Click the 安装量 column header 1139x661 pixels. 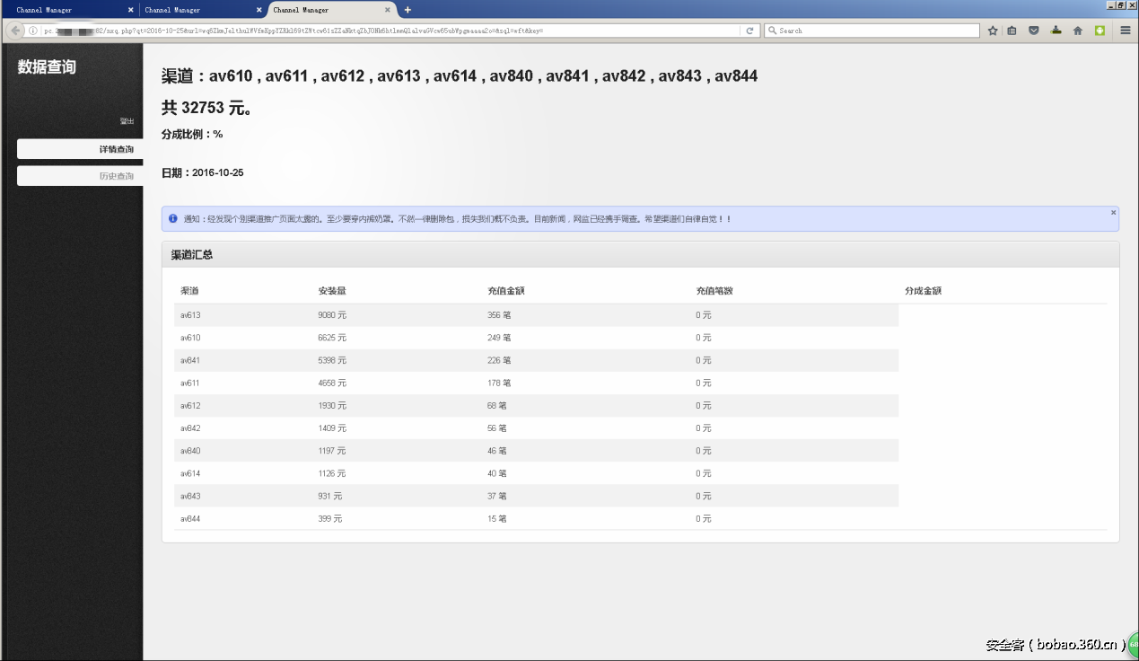point(332,291)
